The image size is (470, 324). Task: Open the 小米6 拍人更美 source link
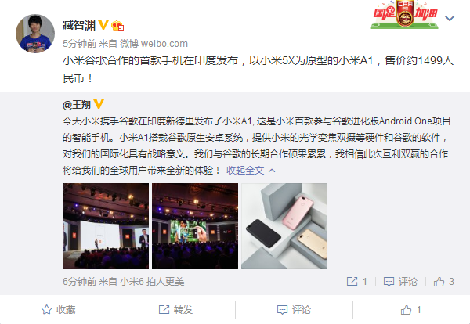pyautogui.click(x=152, y=282)
